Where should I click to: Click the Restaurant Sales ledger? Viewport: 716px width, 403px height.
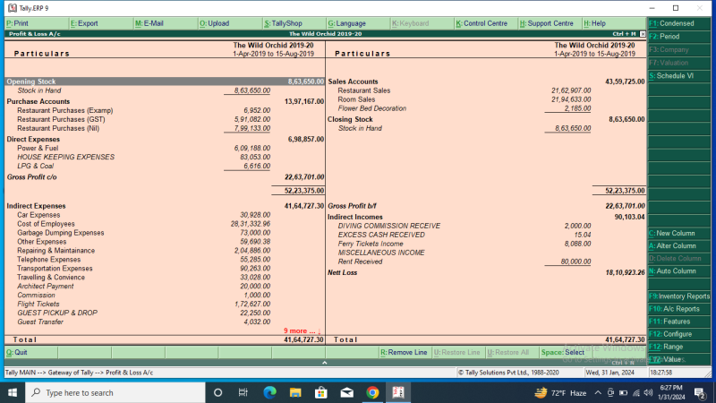click(364, 90)
